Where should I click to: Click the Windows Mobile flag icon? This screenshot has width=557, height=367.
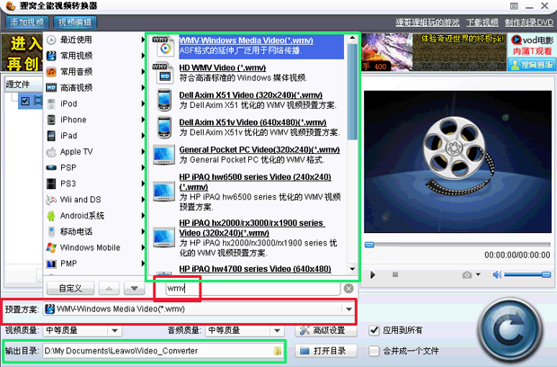click(51, 247)
